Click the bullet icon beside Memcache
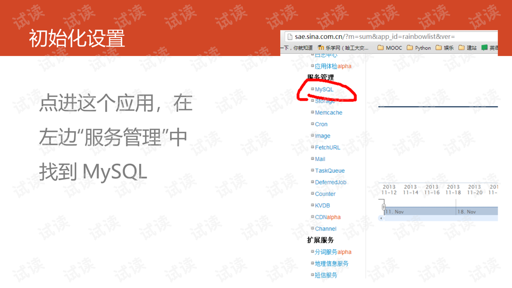 point(313,113)
